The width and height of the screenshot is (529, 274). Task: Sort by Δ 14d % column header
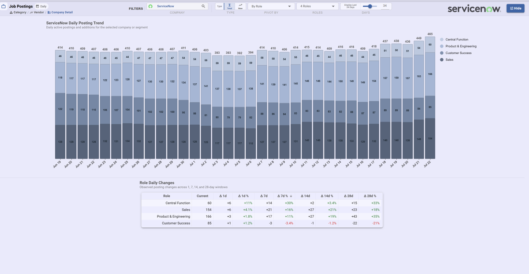[x=327, y=196]
